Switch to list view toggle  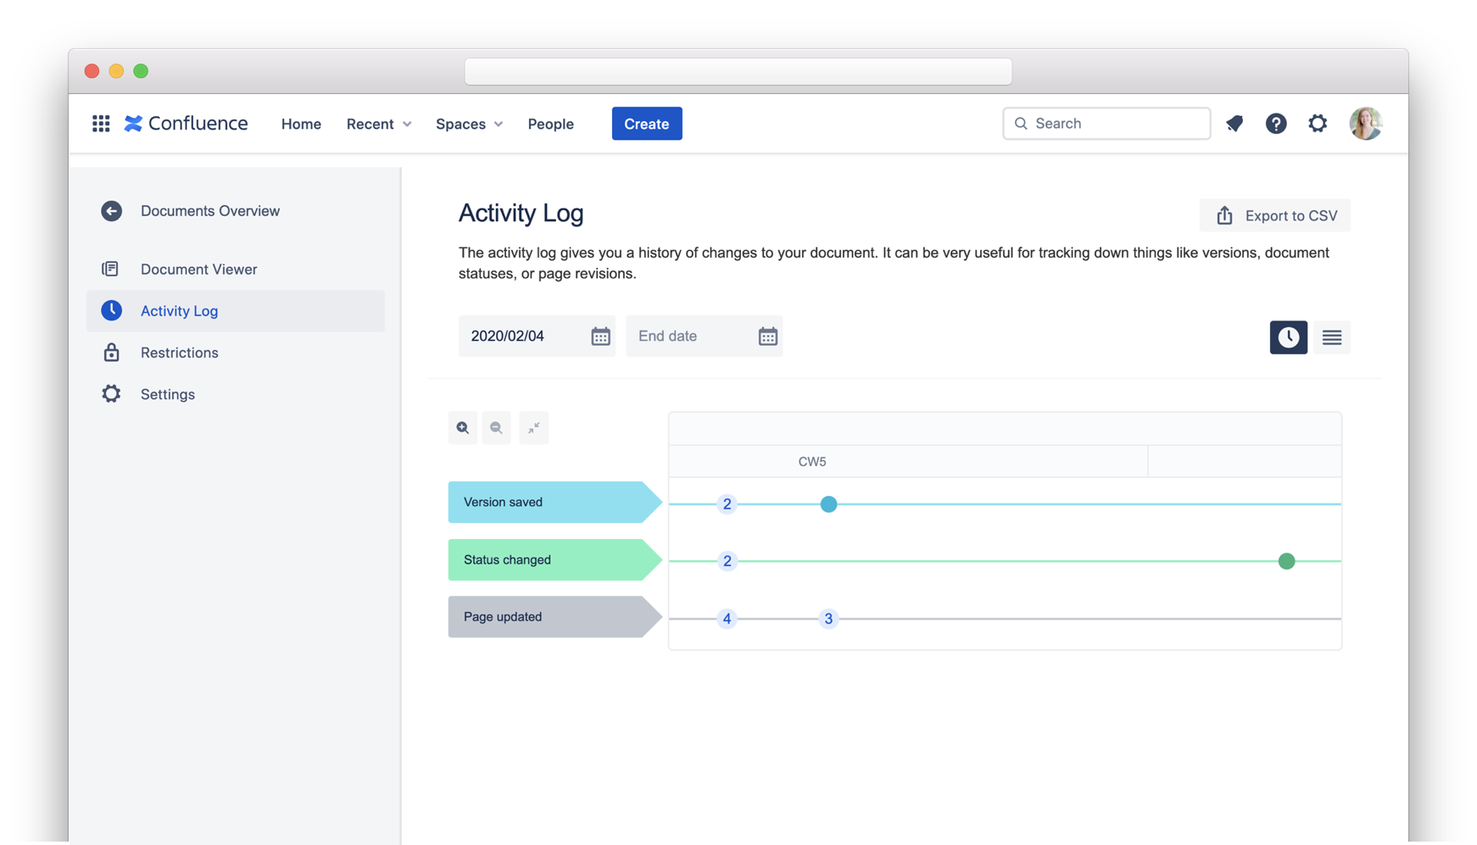(1331, 337)
